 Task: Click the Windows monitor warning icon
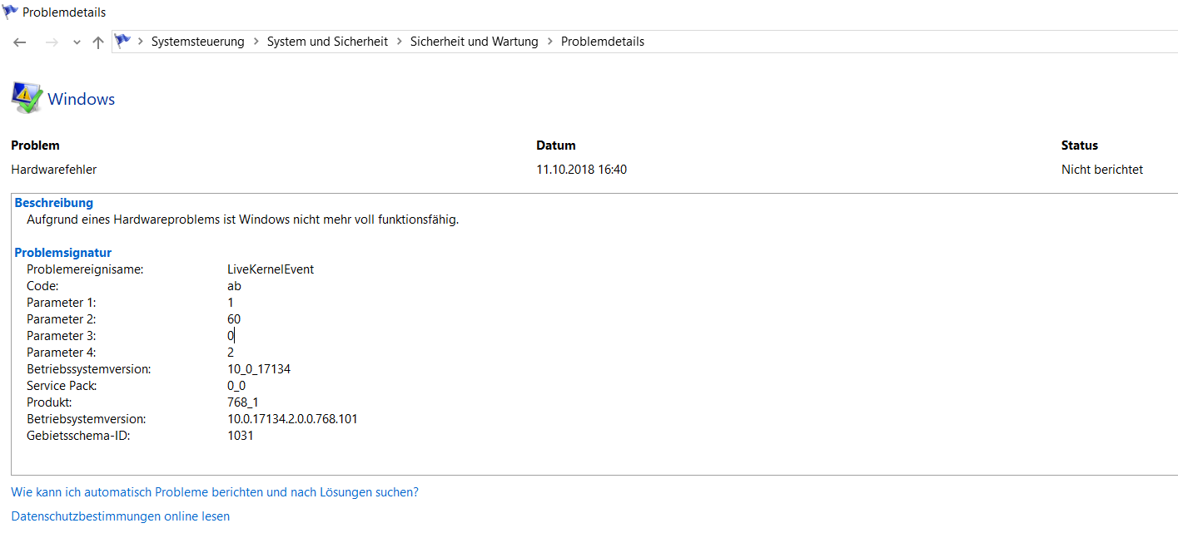coord(27,98)
